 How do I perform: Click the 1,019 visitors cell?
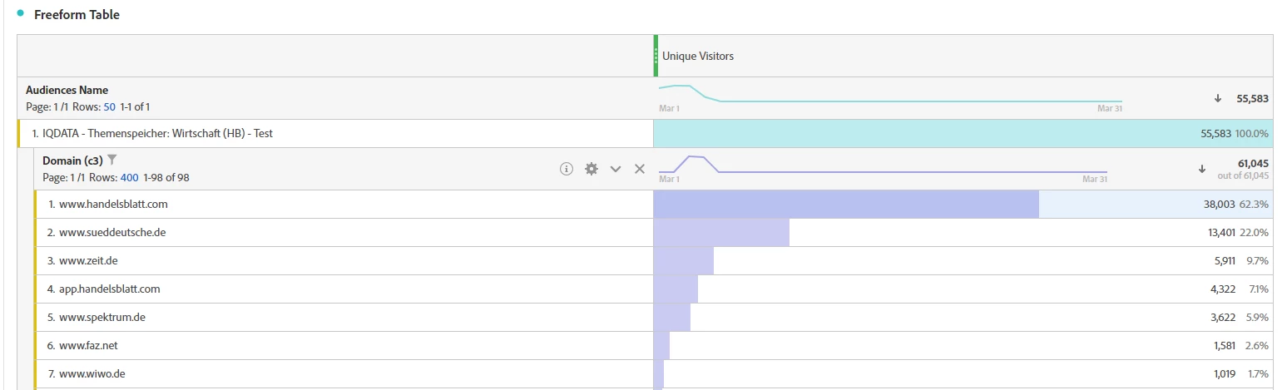963,373
